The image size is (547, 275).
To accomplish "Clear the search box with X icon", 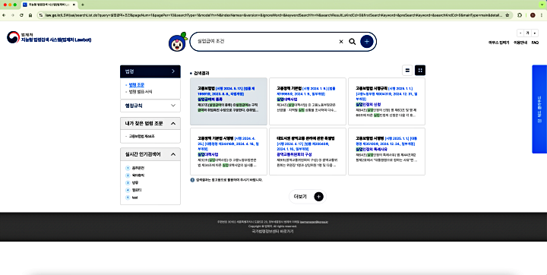I will coord(341,42).
